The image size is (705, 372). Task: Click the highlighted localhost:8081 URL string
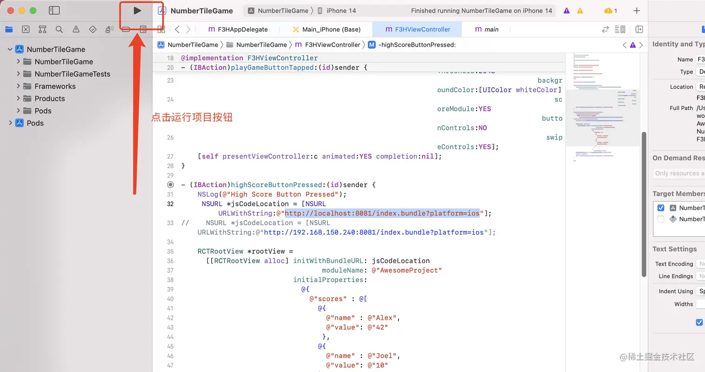[382, 213]
